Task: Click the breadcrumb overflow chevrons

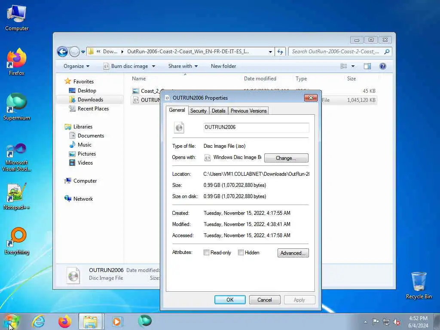Action: click(x=98, y=52)
